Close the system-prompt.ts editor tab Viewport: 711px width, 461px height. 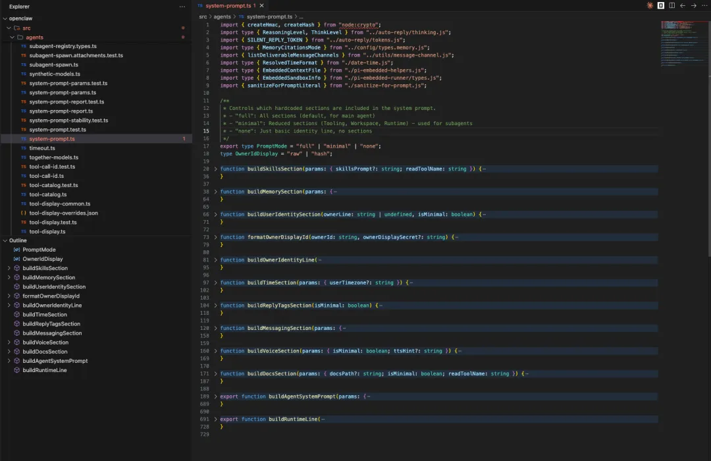coord(261,5)
